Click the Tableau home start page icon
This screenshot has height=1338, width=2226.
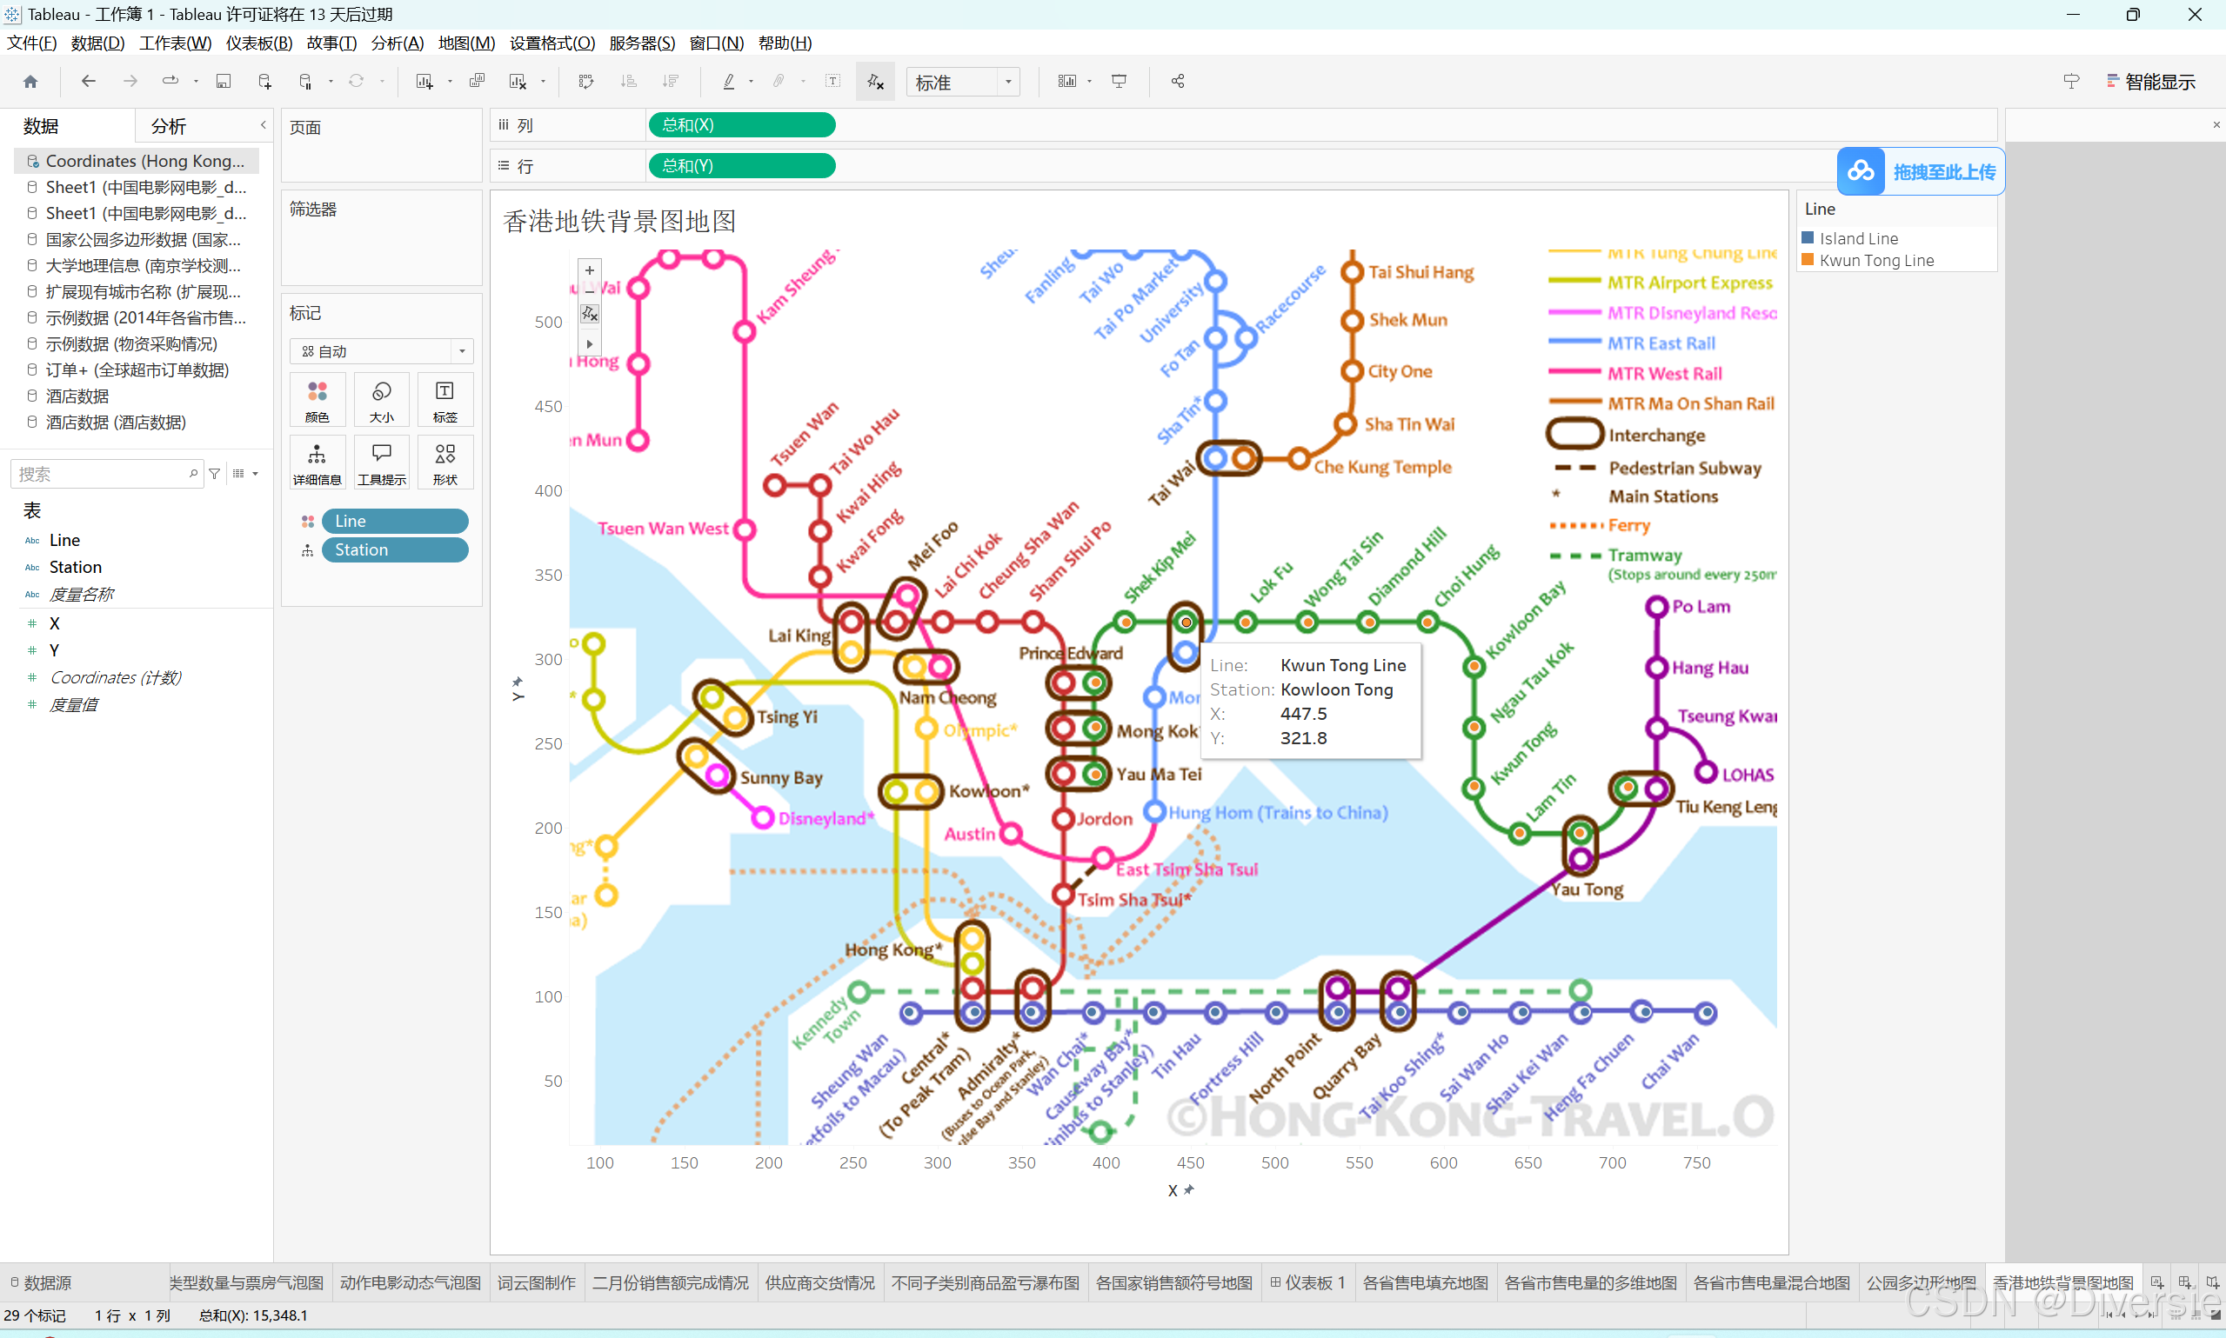pos(30,81)
